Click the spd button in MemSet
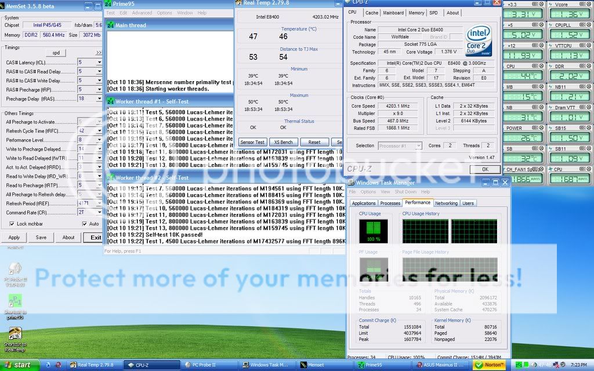Image resolution: width=594 pixels, height=371 pixels. click(x=56, y=53)
